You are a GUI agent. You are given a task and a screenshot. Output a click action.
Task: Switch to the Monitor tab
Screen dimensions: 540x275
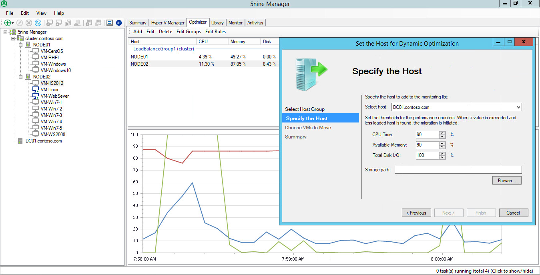[235, 23]
